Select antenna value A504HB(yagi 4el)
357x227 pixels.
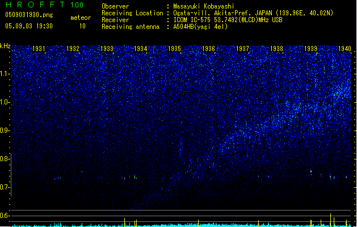[200, 27]
